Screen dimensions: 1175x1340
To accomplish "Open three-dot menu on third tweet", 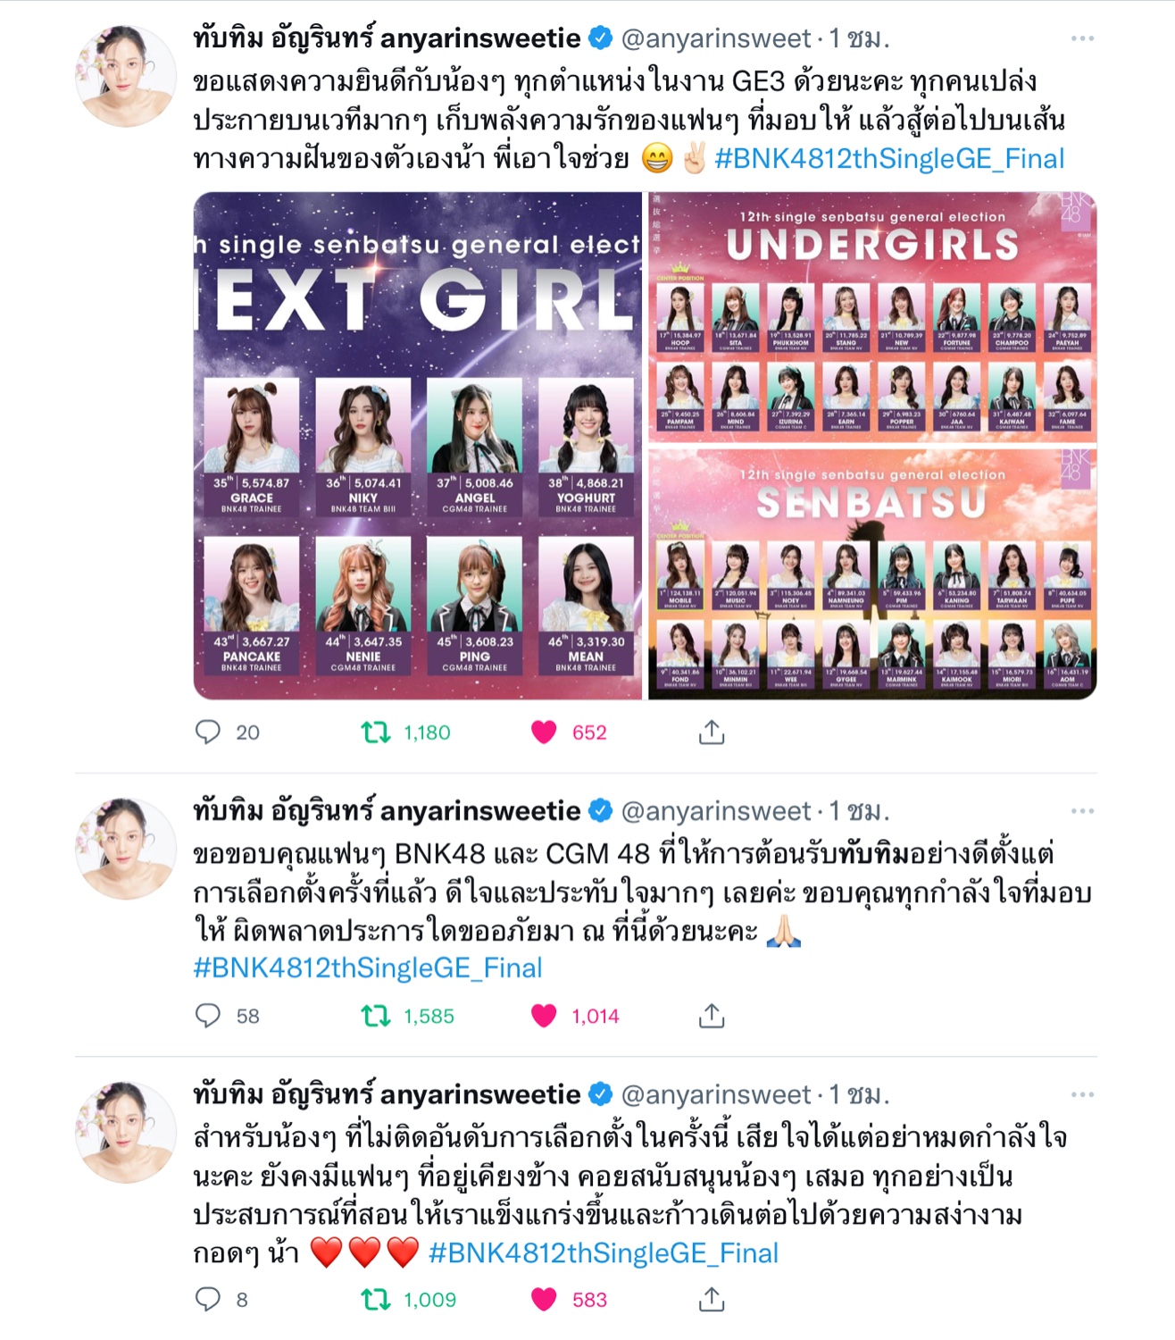I will click(x=1082, y=1094).
